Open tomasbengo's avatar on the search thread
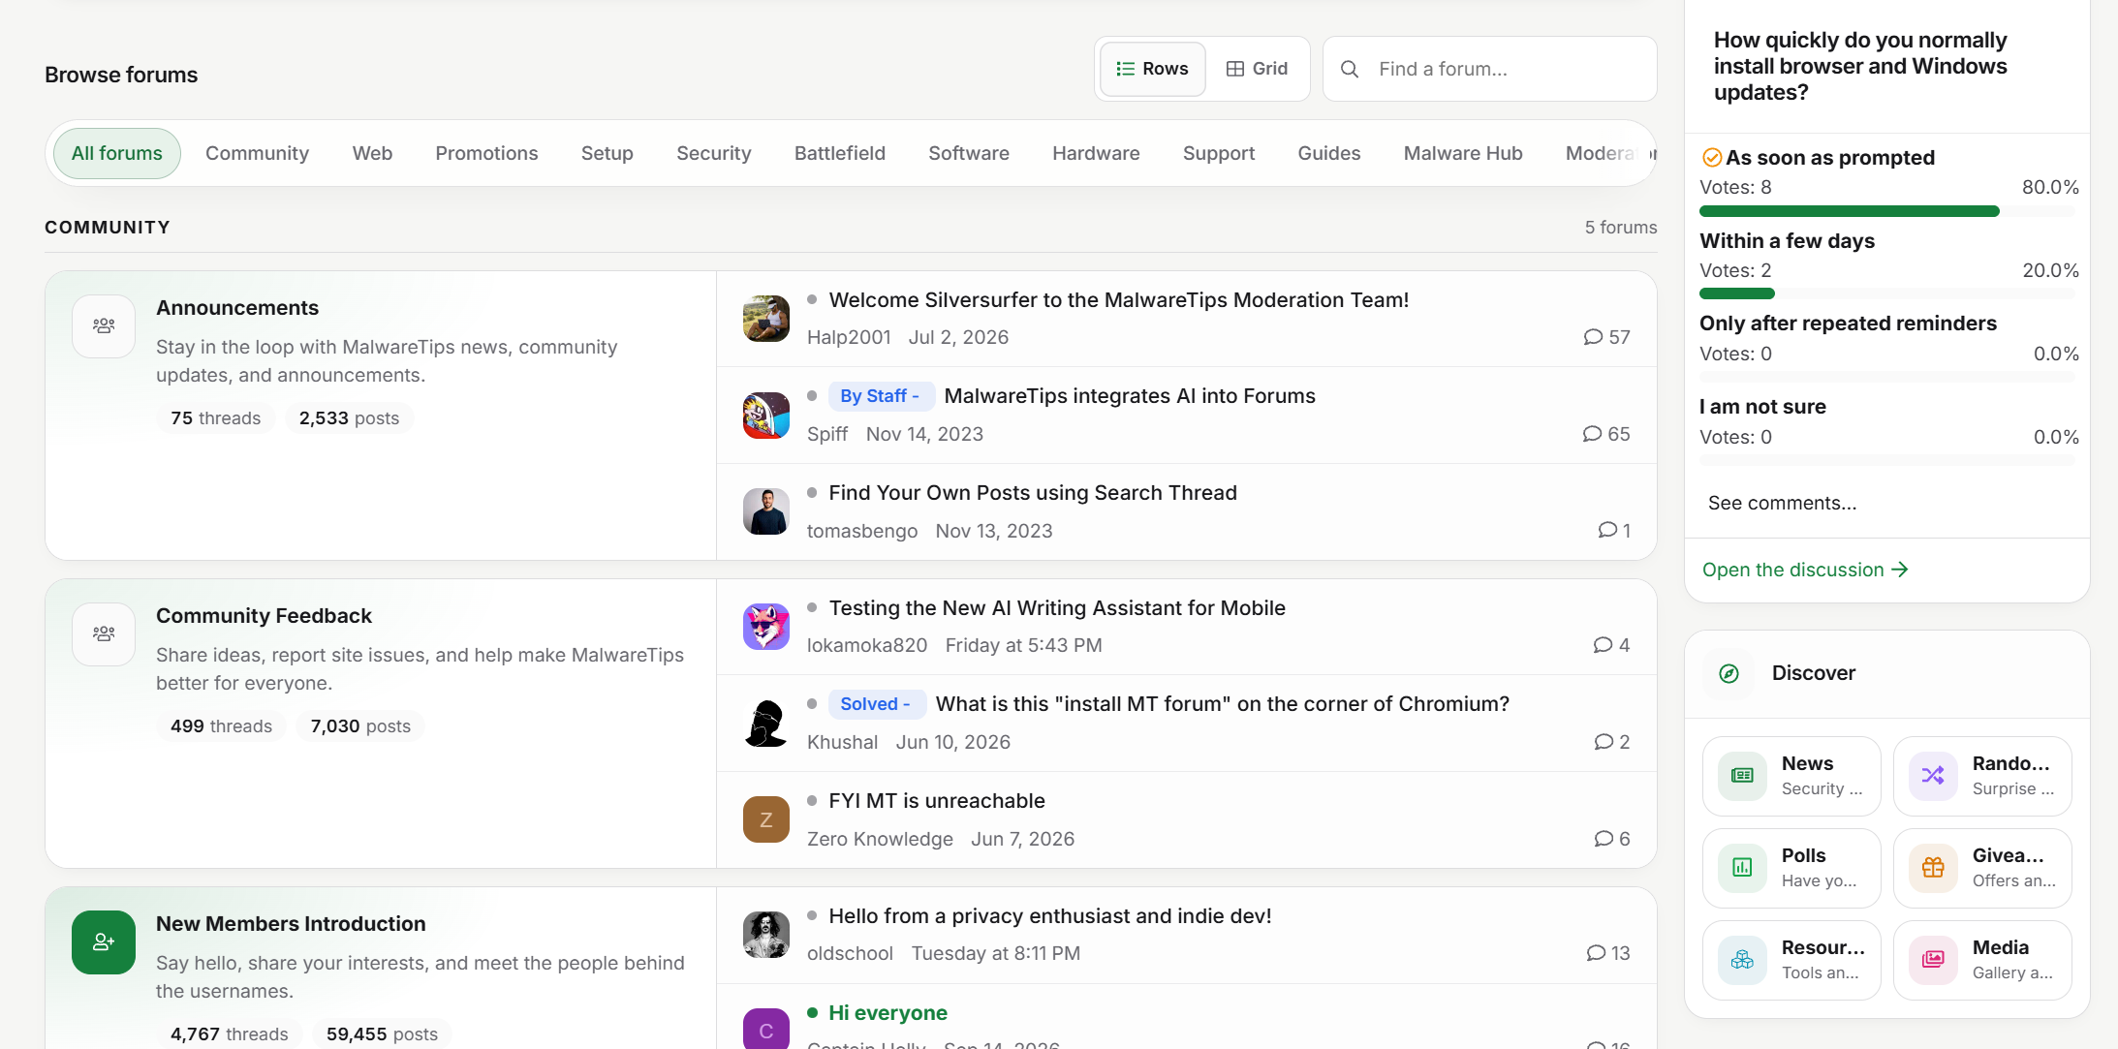This screenshot has height=1049, width=2118. 766,511
